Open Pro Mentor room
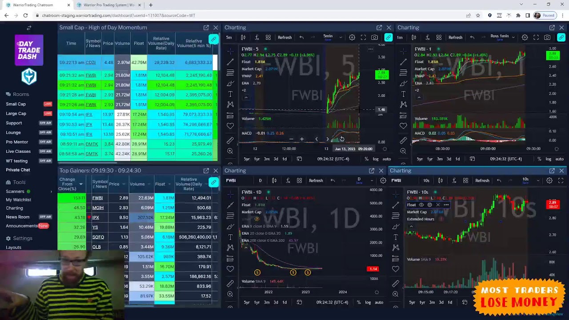The width and height of the screenshot is (569, 320). 17,142
